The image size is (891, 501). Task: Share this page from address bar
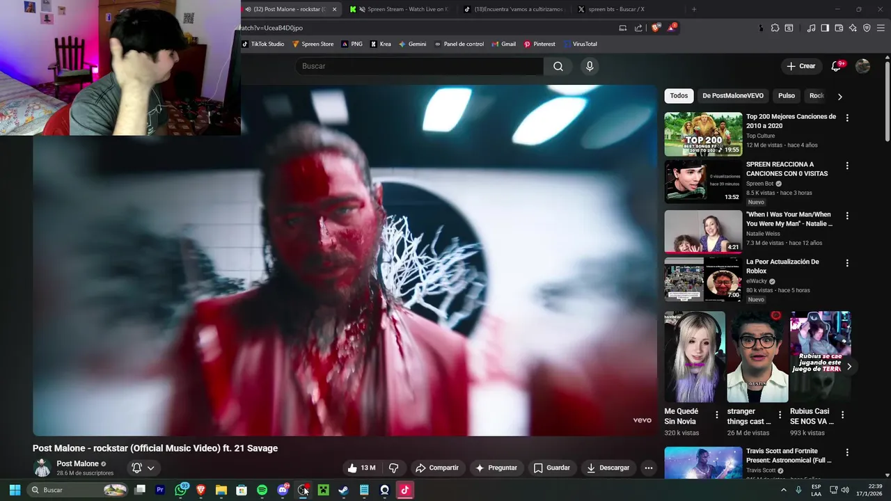638,28
